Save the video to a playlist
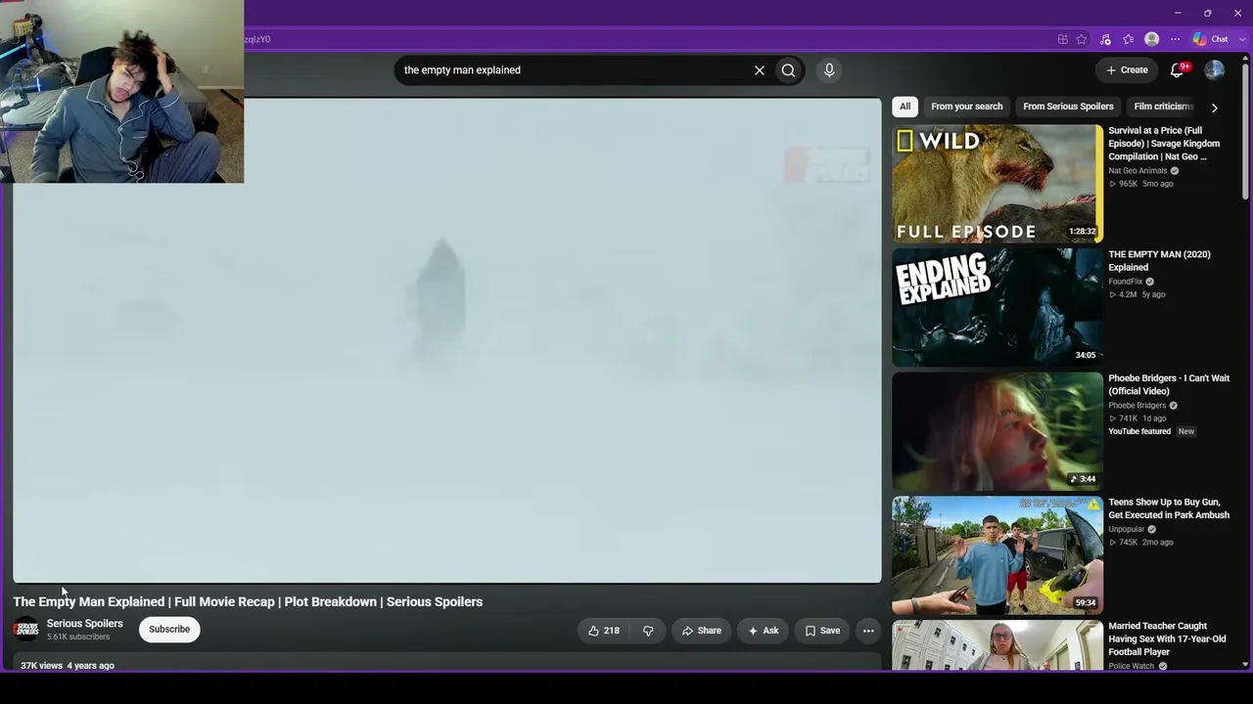The height and width of the screenshot is (704, 1253). pos(822,631)
